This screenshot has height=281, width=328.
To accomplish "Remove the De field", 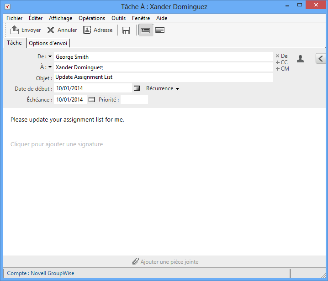I will pyautogui.click(x=281, y=56).
